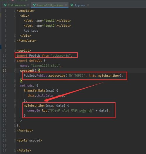Click the Vue icon on ChildView.vue tab

pyautogui.click(x=5, y=5)
